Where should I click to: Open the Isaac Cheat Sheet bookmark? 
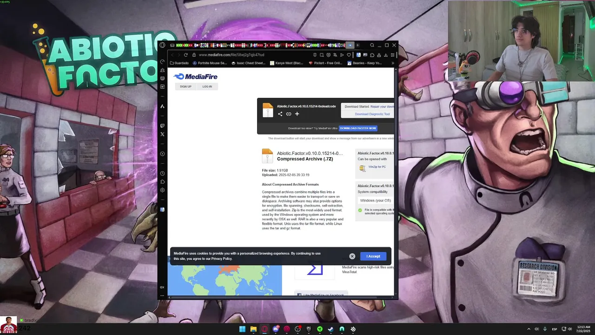pyautogui.click(x=248, y=63)
